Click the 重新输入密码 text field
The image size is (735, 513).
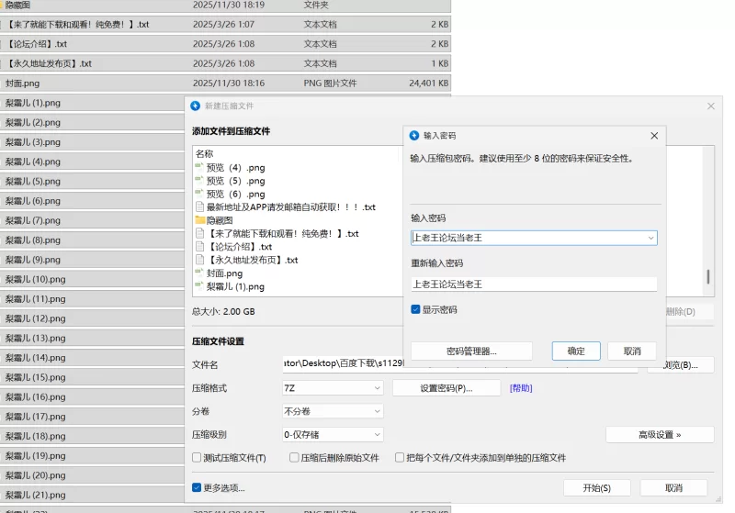tap(533, 284)
